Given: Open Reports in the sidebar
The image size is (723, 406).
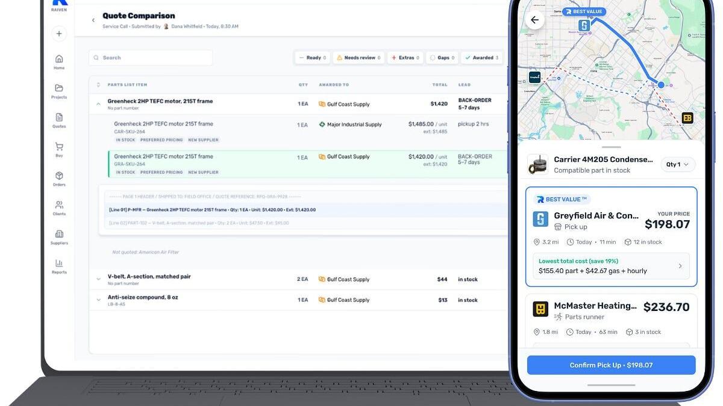Looking at the screenshot, I should [59, 266].
